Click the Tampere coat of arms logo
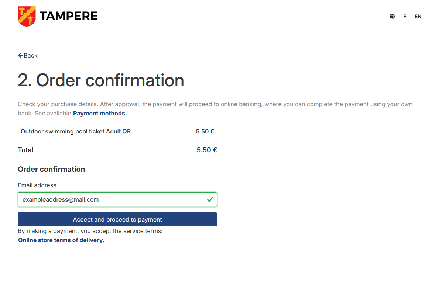Screen dimensions: 432x306 (27, 16)
